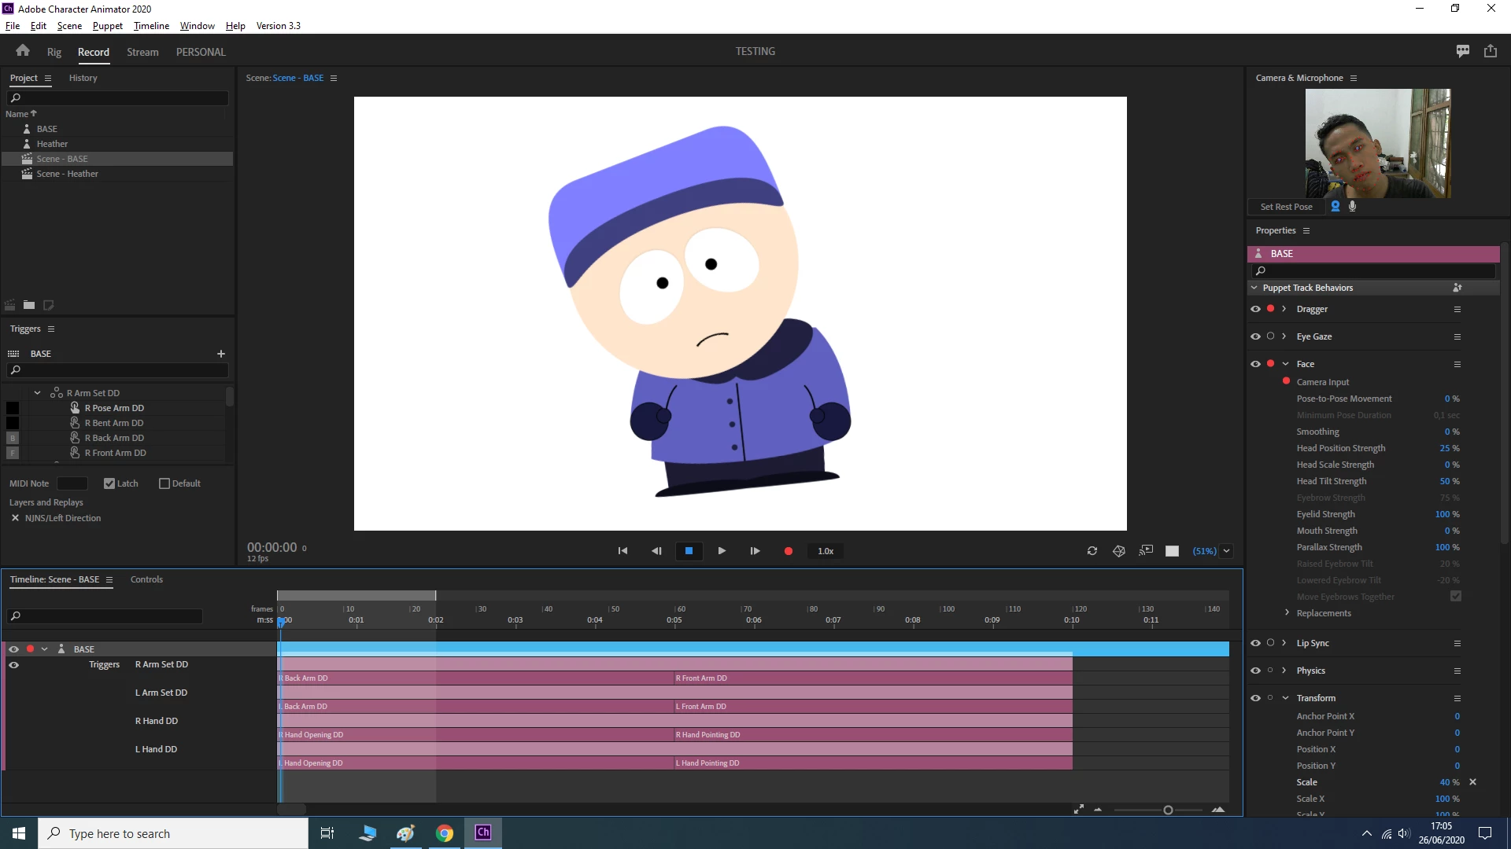Viewport: 1511px width, 849px height.
Task: Click the red Record button
Action: coord(788,551)
